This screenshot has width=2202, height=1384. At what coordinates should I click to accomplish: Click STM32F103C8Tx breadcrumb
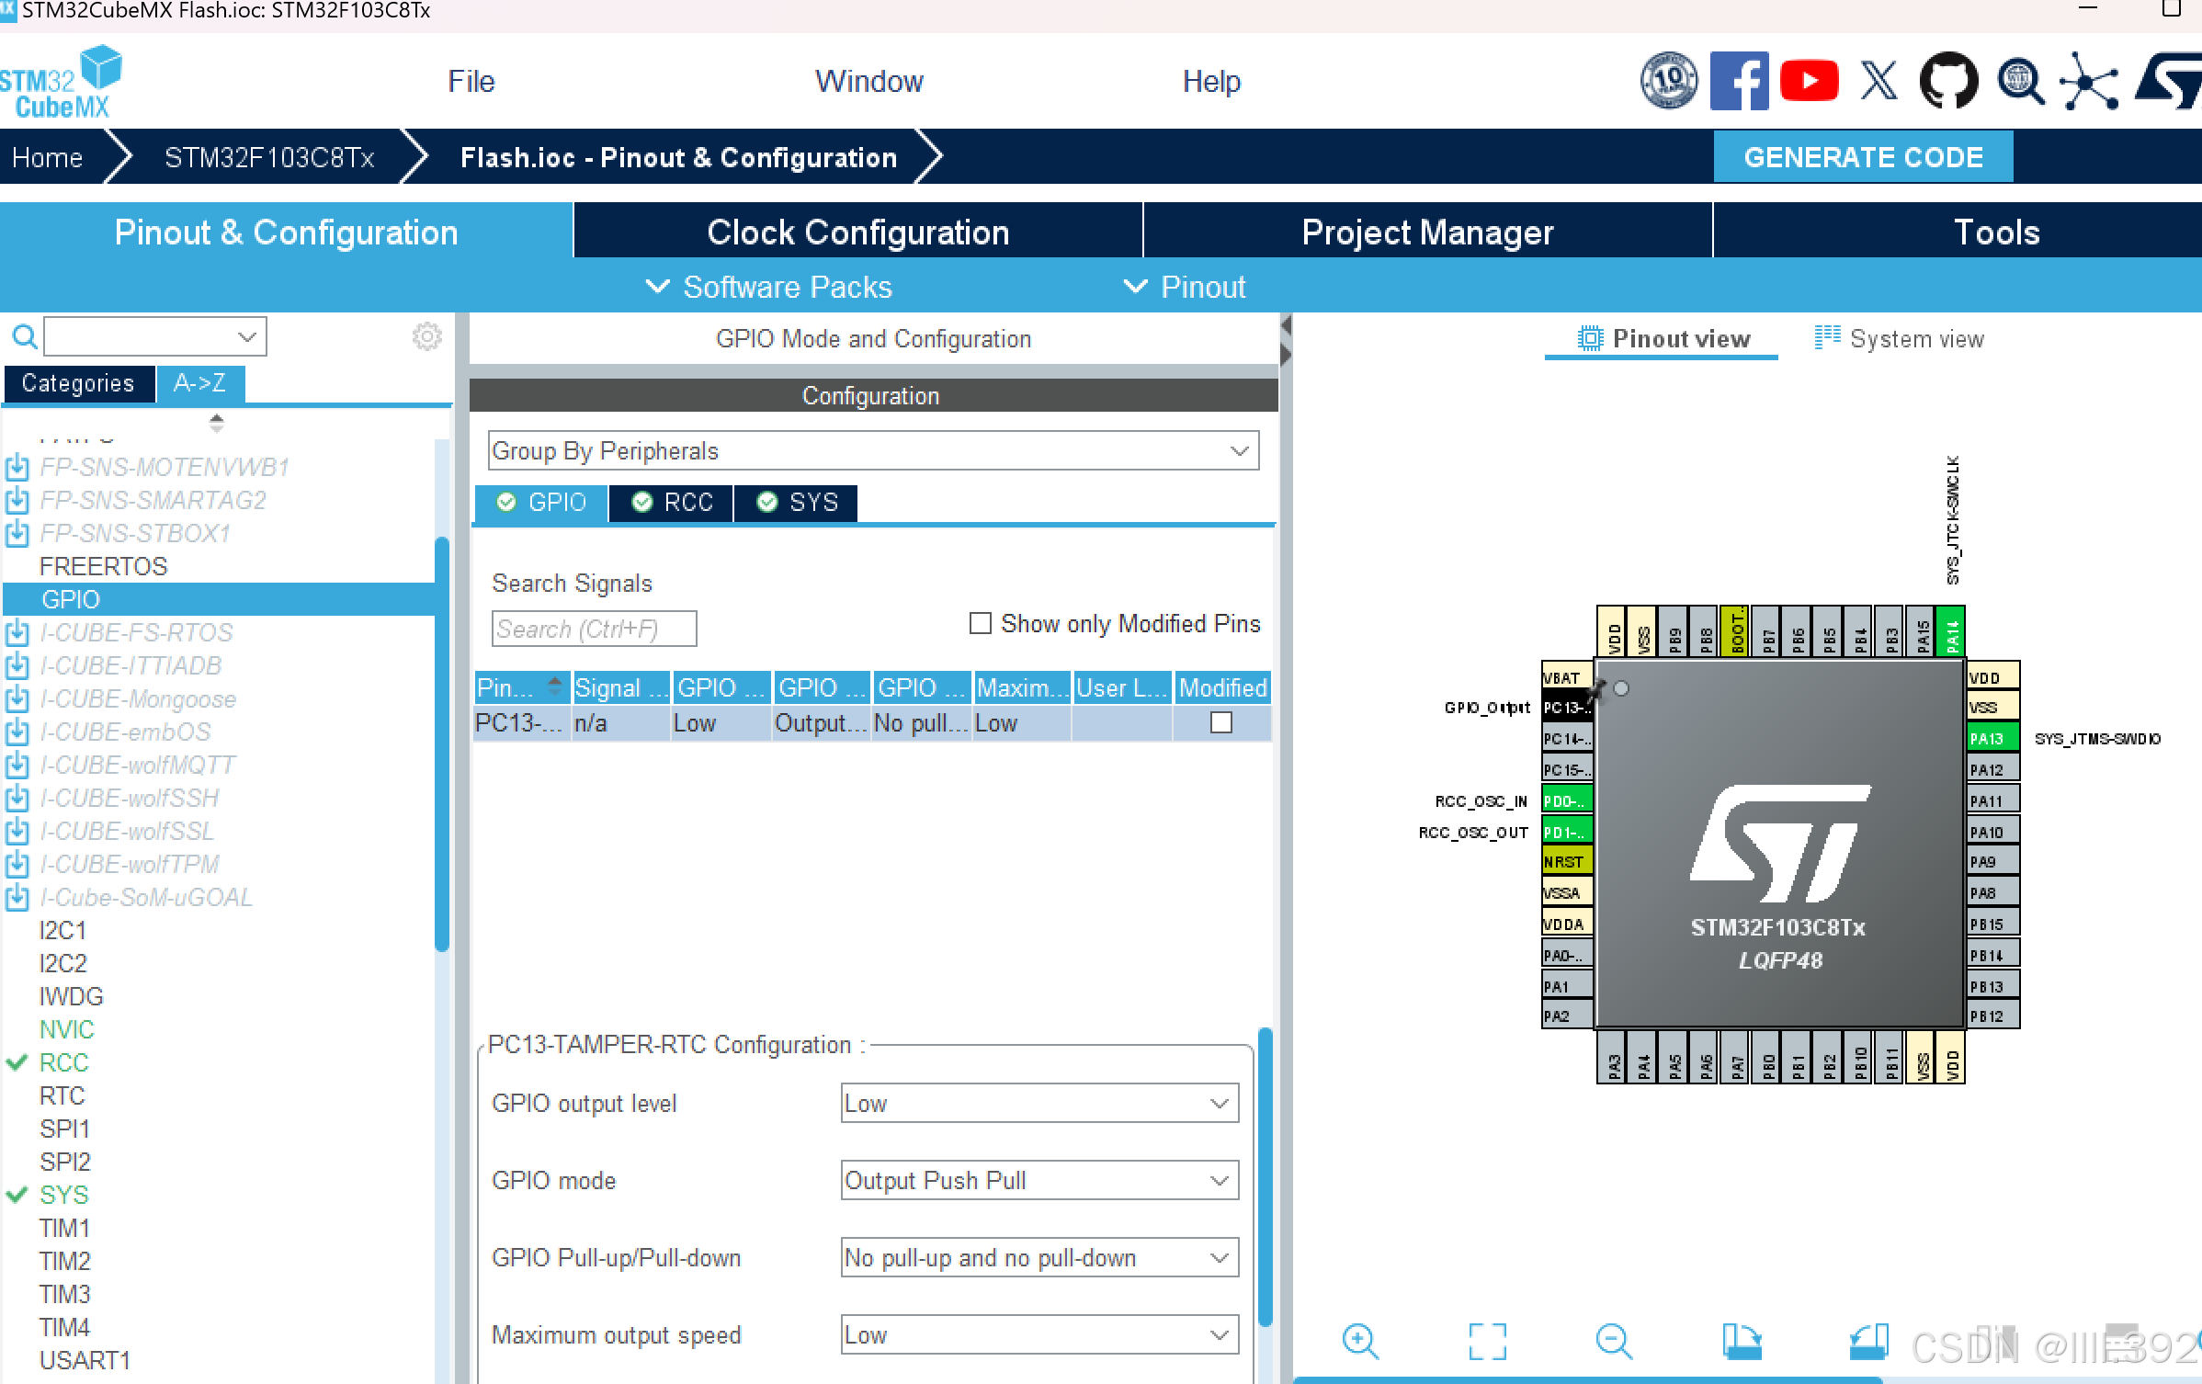(x=269, y=157)
